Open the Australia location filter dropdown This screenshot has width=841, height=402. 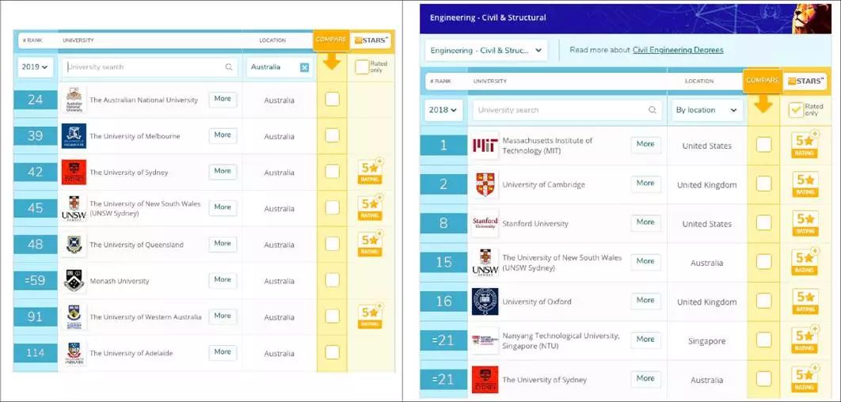(x=280, y=67)
